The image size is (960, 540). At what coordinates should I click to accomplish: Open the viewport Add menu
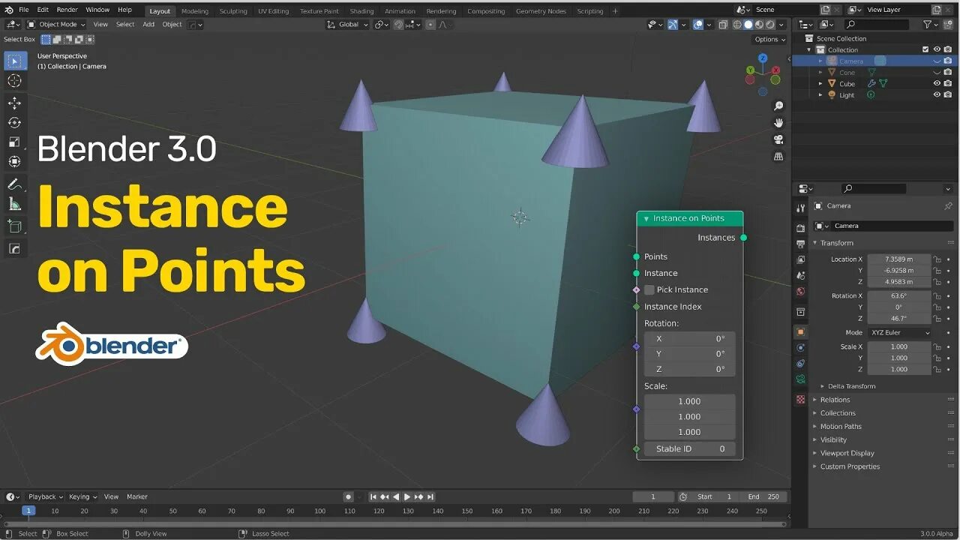[x=148, y=24]
